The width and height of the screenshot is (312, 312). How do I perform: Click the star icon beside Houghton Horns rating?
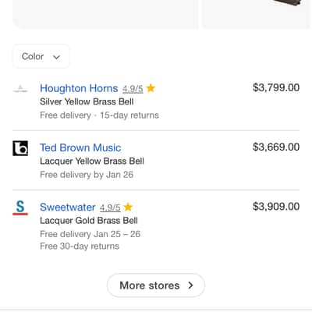click(151, 88)
